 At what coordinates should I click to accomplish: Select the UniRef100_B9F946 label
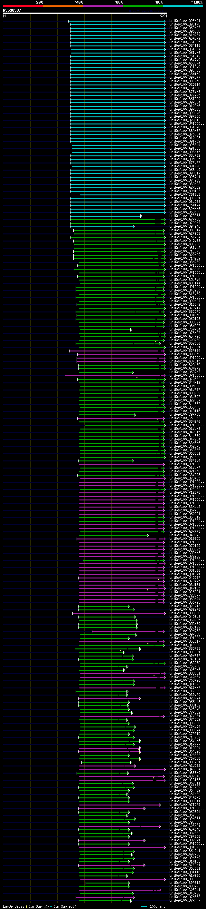tap(184, 227)
